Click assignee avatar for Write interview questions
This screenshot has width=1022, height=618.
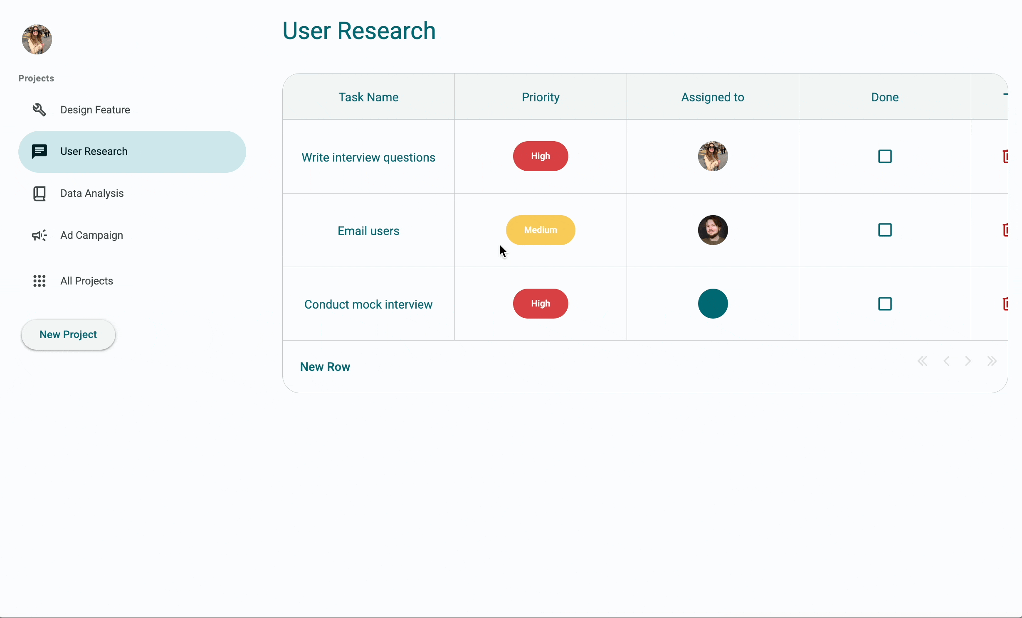coord(713,157)
